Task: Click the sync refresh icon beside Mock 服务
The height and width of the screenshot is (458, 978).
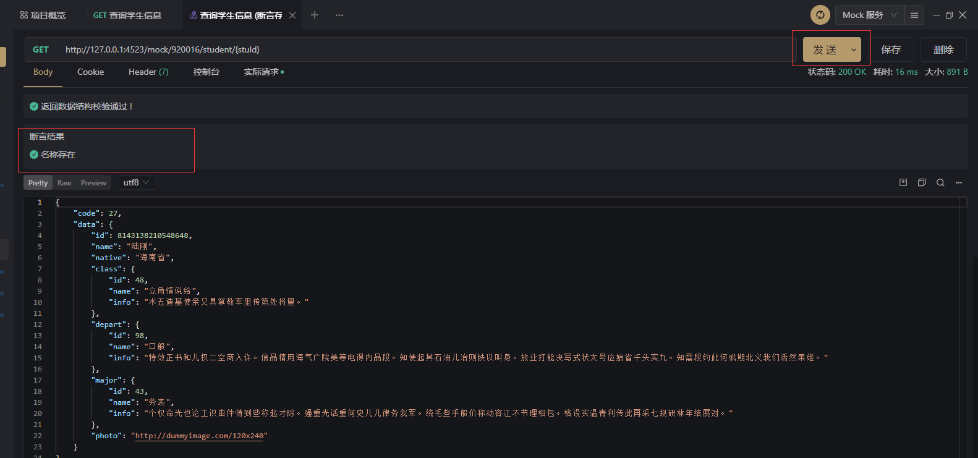Action: 820,15
